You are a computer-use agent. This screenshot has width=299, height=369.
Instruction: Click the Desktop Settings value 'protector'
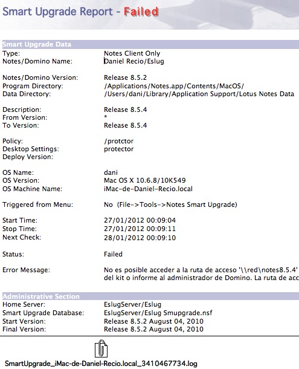pos(119,149)
